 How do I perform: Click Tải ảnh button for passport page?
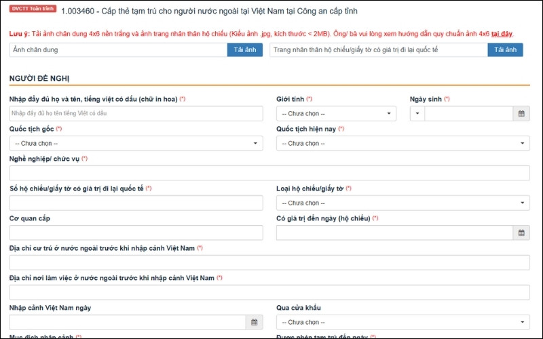pos(505,50)
